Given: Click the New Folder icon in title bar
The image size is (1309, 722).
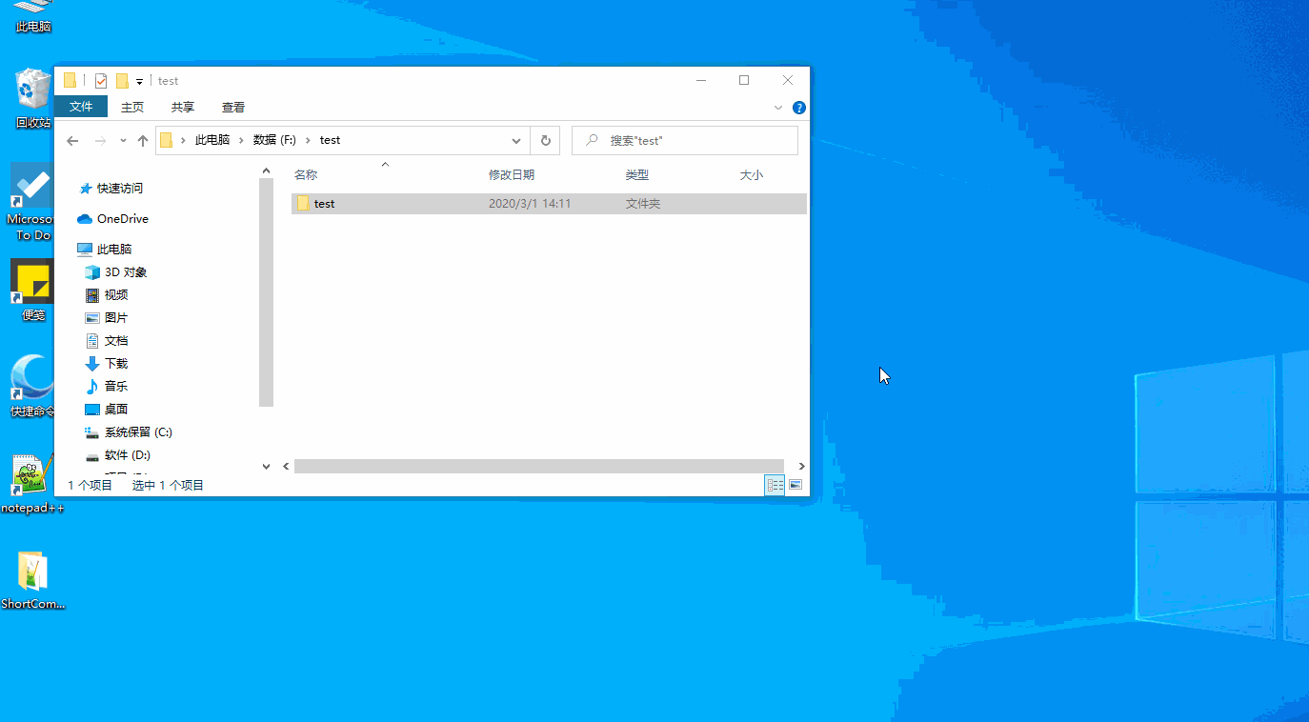Looking at the screenshot, I should click(122, 81).
